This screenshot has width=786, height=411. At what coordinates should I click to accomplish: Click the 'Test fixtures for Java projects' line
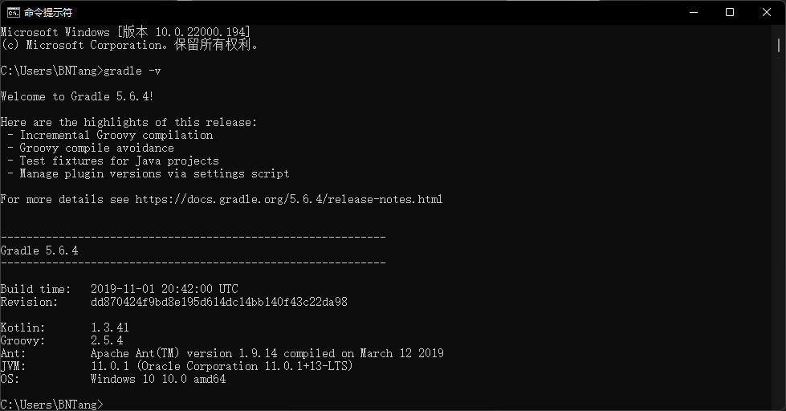click(120, 161)
